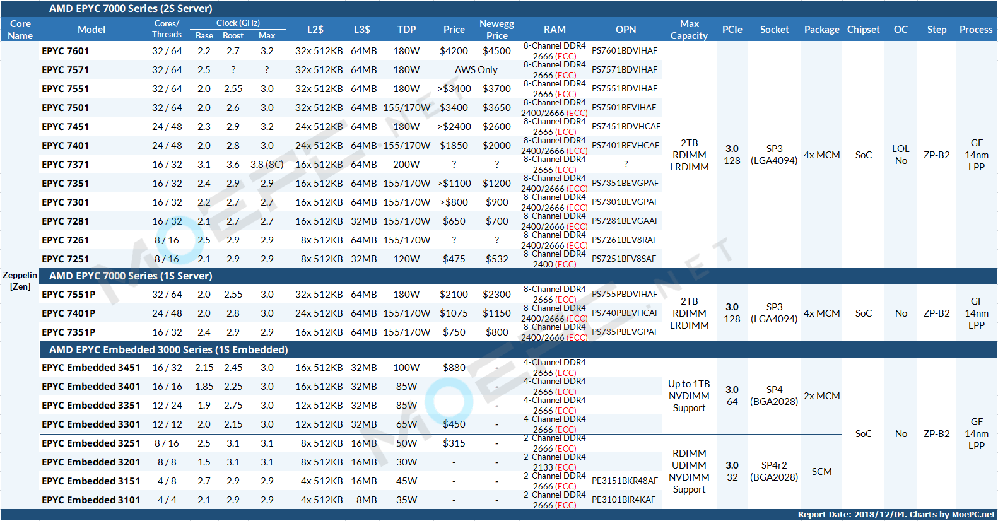998x521 pixels.
Task: Click the Cores/Threads column header
Action: [167, 29]
